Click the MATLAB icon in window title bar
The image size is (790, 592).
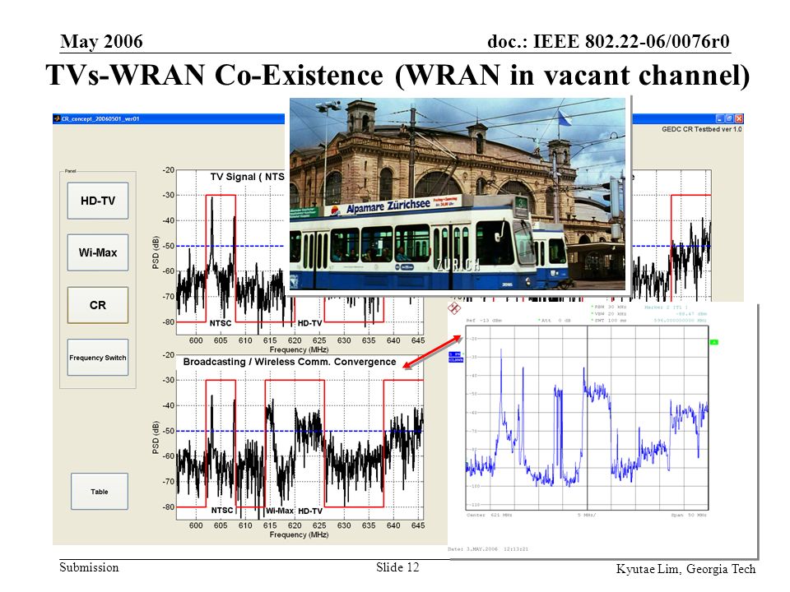click(57, 118)
